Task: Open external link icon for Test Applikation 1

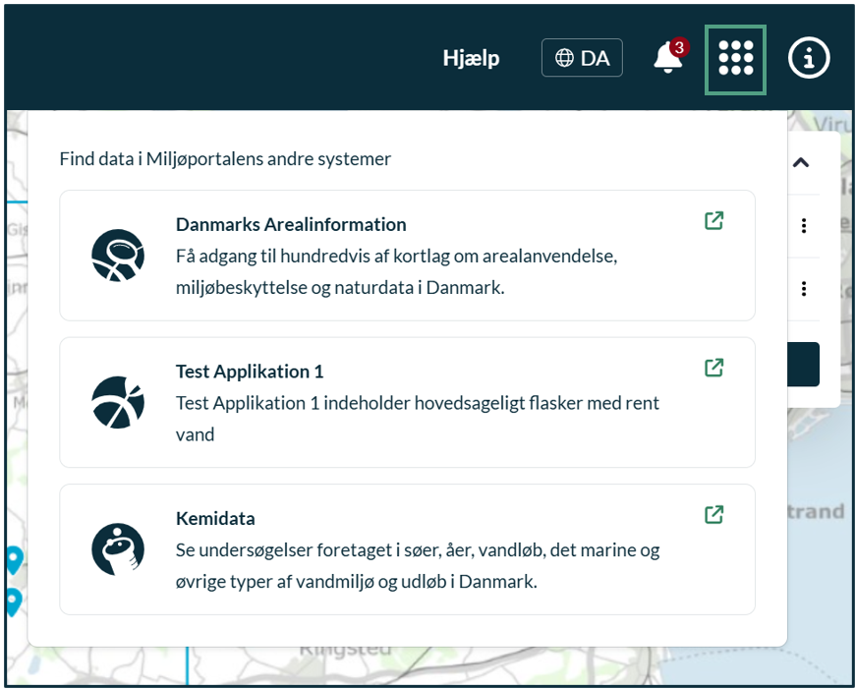Action: (x=713, y=368)
